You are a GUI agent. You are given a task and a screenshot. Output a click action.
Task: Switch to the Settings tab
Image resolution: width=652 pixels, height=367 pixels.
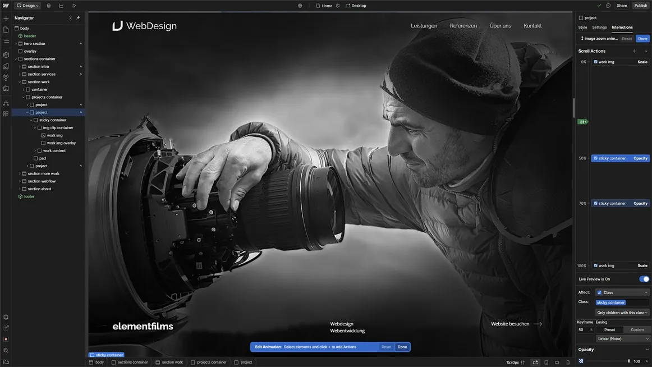(599, 27)
